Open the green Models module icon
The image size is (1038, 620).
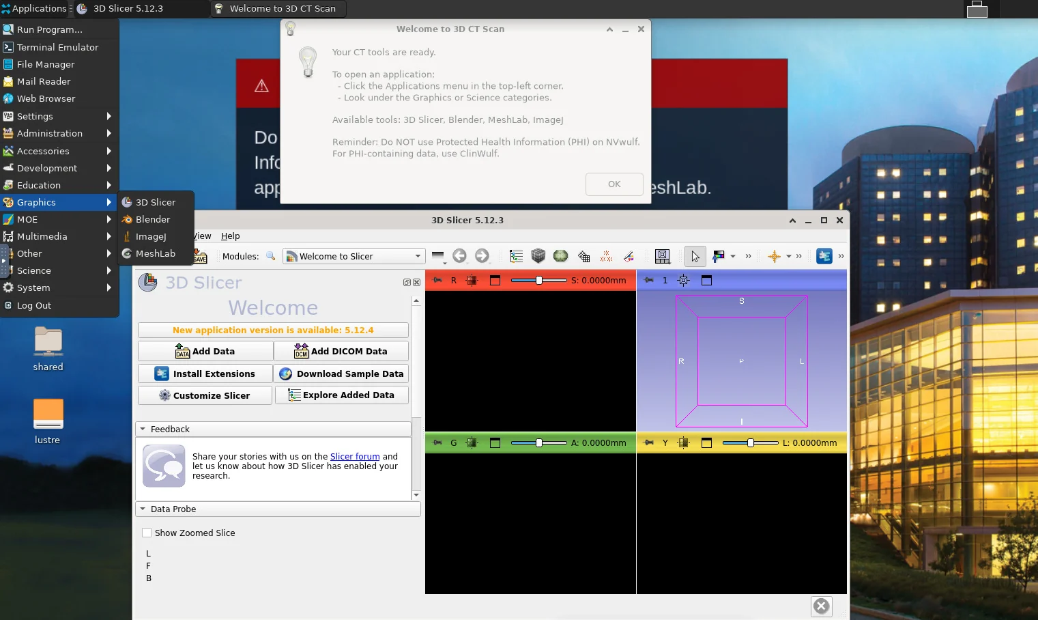[561, 256]
